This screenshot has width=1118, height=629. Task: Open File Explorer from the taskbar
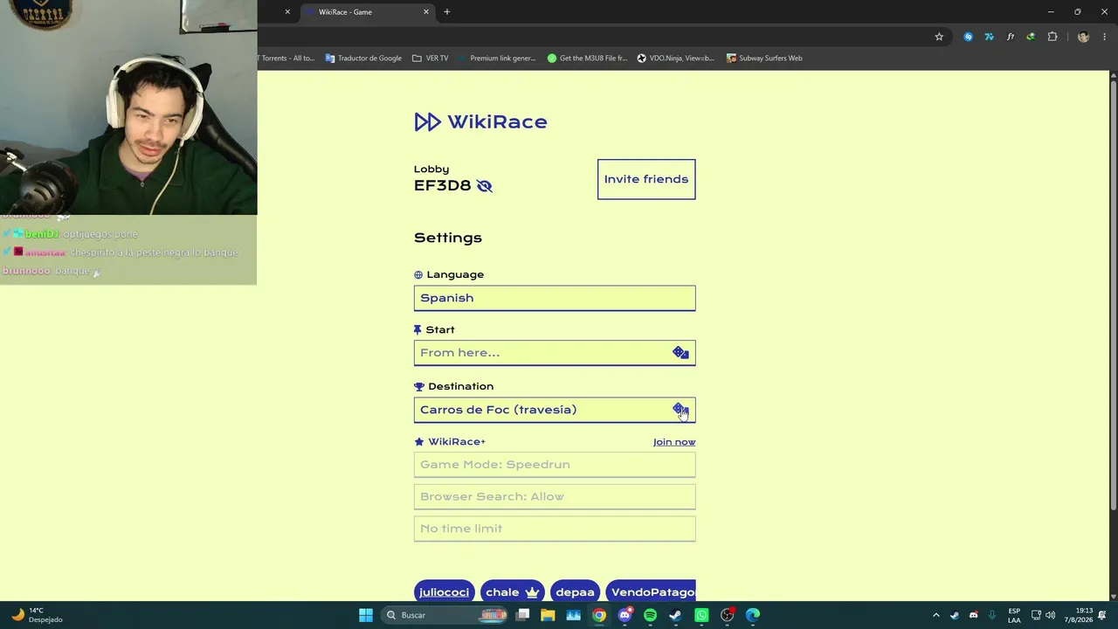tap(548, 615)
